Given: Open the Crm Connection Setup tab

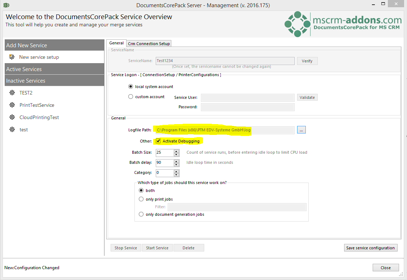Looking at the screenshot, I should click(149, 44).
